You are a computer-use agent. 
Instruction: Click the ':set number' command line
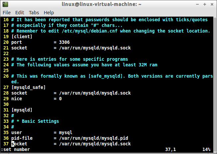click(x=15, y=150)
